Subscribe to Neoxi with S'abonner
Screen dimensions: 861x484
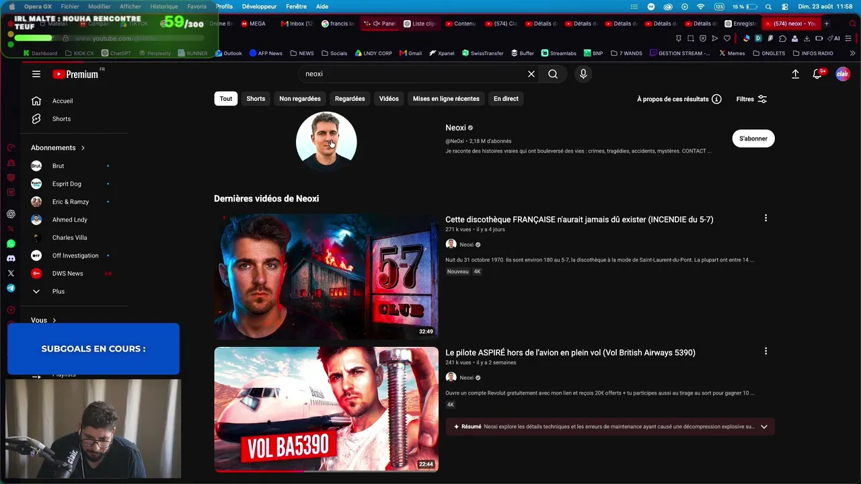click(x=753, y=138)
